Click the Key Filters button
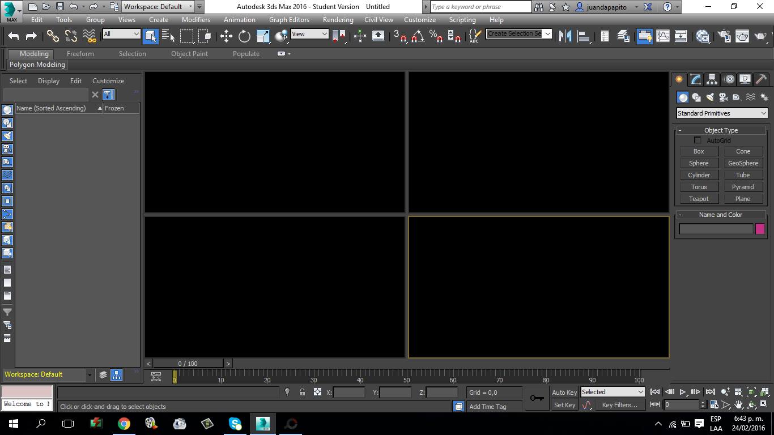The width and height of the screenshot is (774, 435). tap(620, 405)
